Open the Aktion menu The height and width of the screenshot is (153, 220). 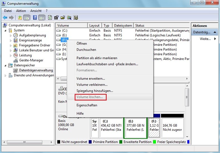21,11
